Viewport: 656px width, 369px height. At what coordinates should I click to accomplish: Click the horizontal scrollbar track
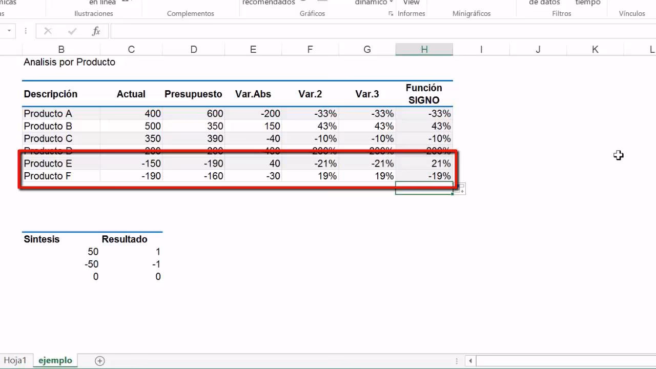(564, 361)
